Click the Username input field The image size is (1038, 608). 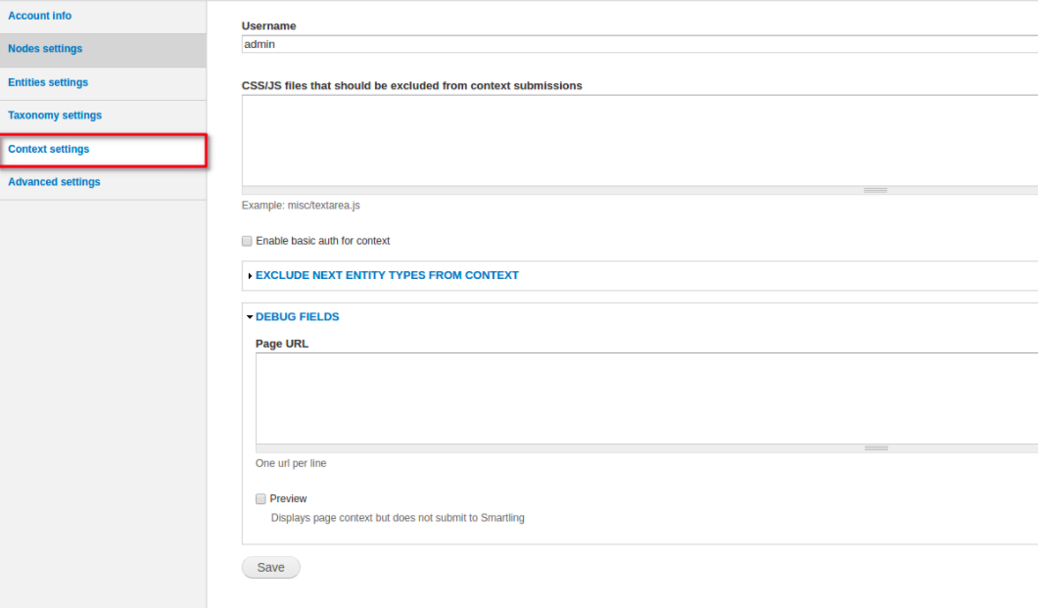point(639,44)
